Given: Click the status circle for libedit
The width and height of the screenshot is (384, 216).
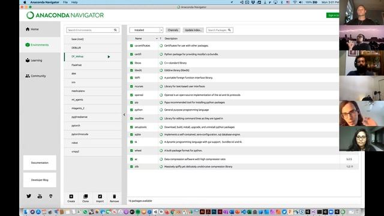Looking at the screenshot, I should coord(161,70).
